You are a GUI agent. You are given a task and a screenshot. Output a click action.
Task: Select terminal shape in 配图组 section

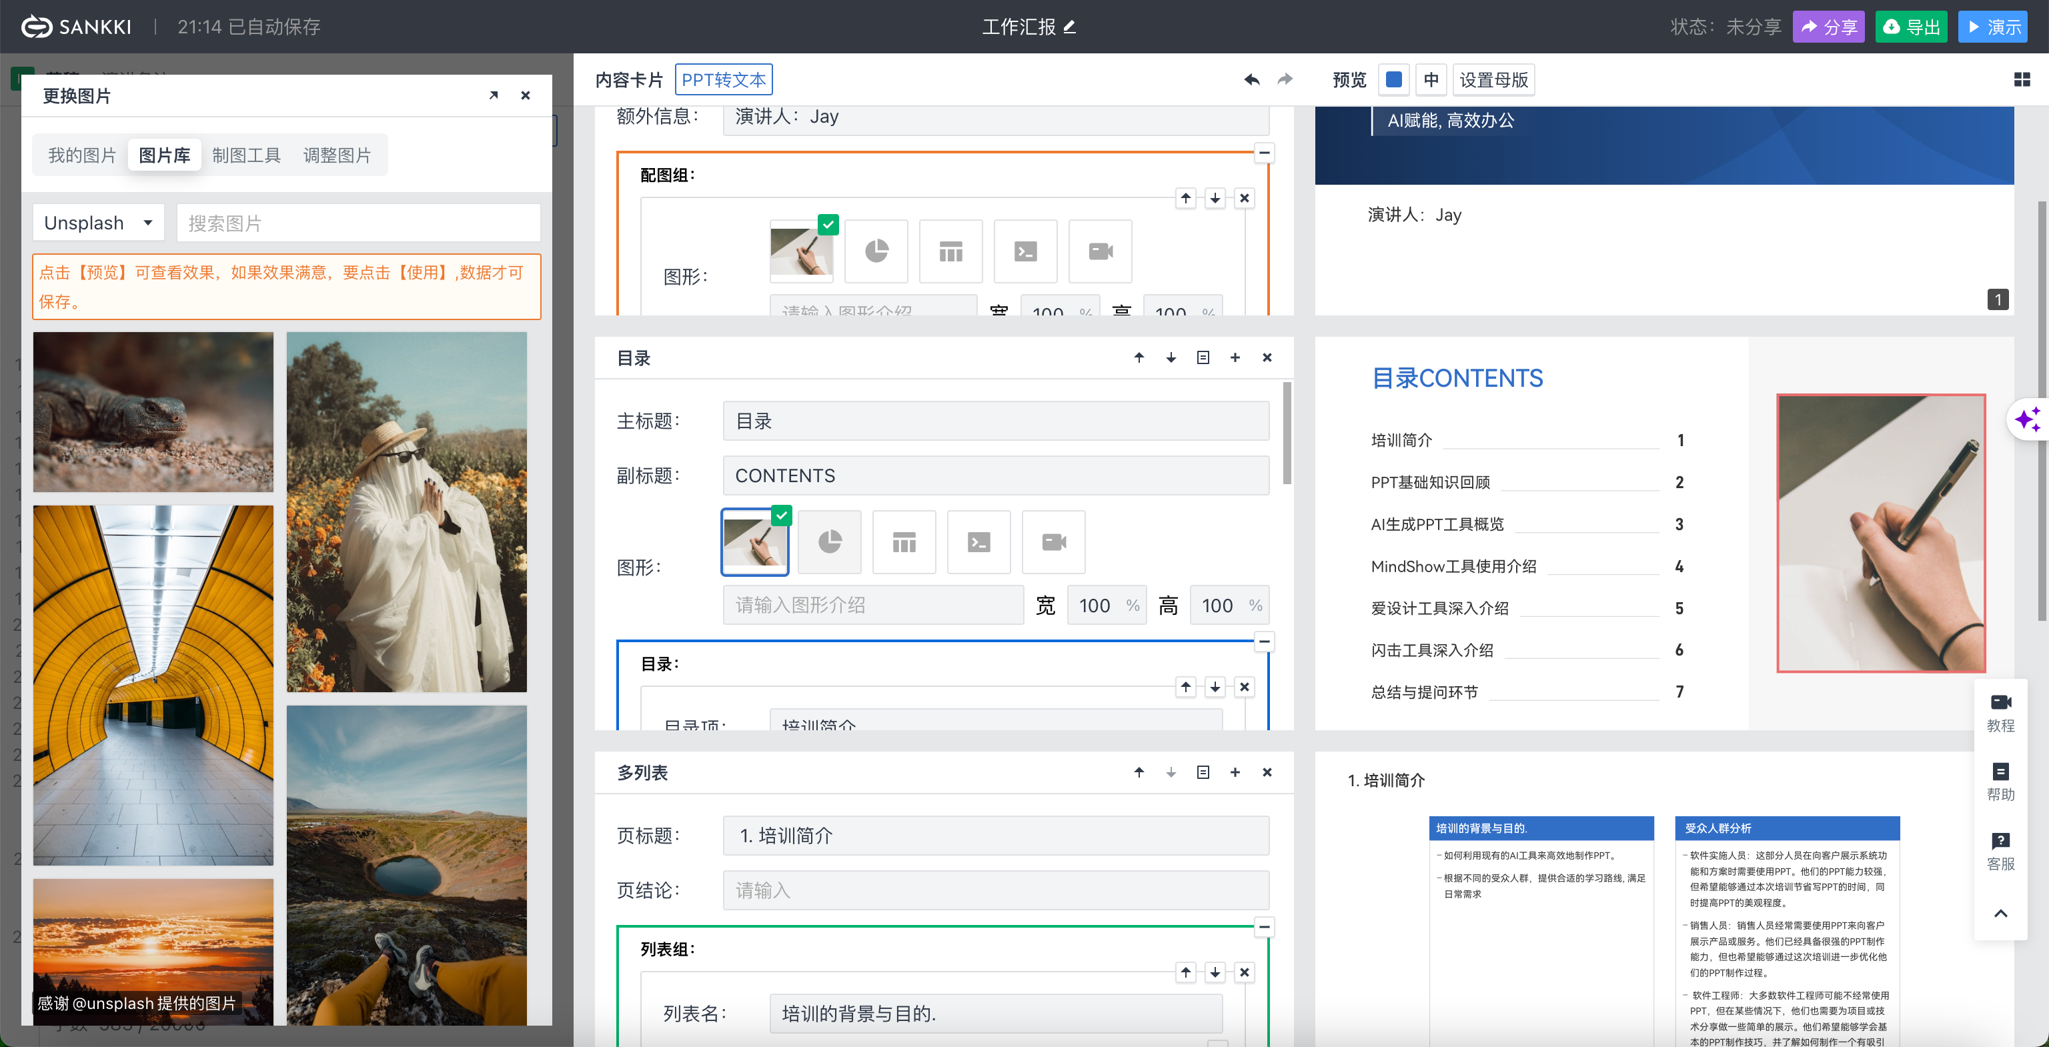(1026, 251)
